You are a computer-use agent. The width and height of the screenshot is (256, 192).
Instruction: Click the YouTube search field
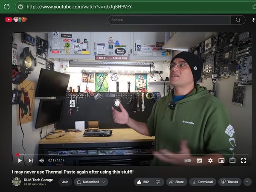click(169, 20)
